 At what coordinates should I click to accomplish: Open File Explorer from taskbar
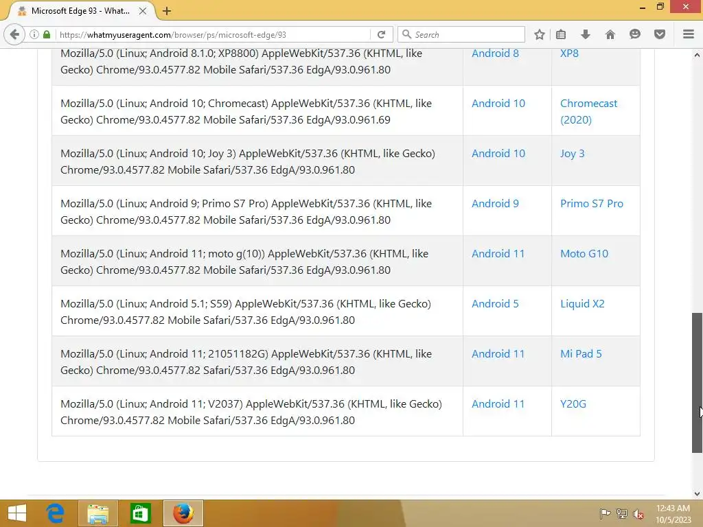point(97,513)
